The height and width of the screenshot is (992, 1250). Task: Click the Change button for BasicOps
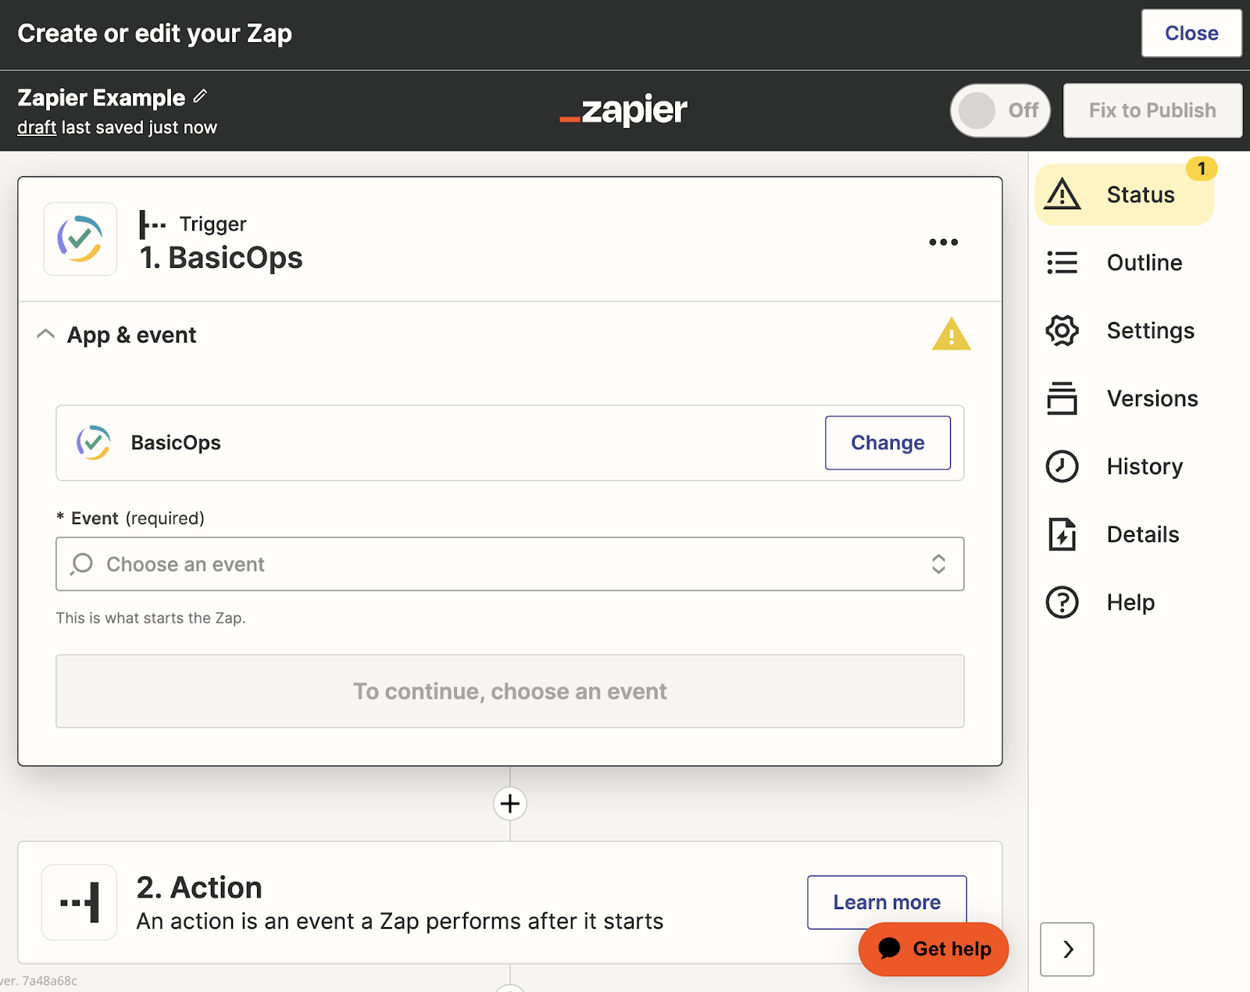click(887, 443)
